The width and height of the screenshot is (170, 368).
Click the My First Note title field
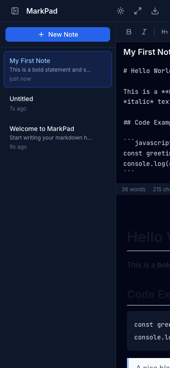[146, 52]
